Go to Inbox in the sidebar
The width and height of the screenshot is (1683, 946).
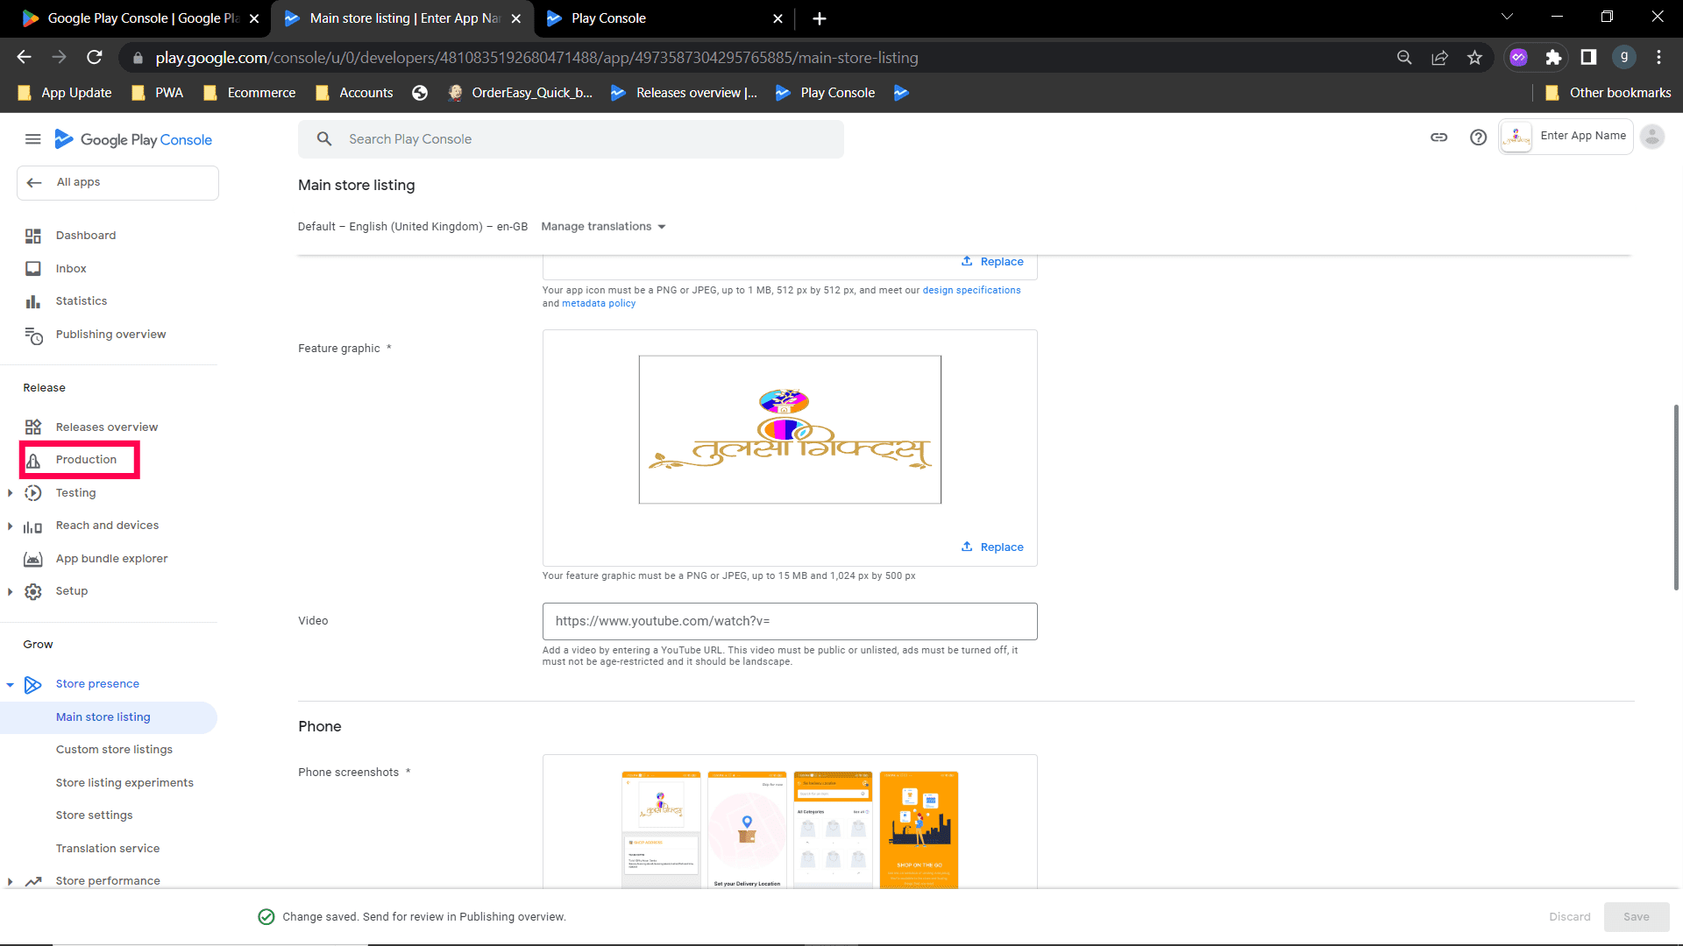tap(70, 269)
